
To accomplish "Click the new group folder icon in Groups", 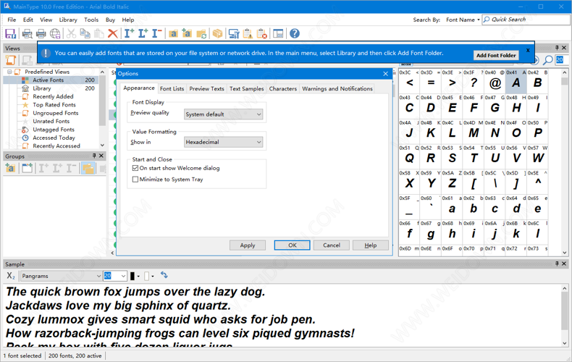I will (10, 168).
